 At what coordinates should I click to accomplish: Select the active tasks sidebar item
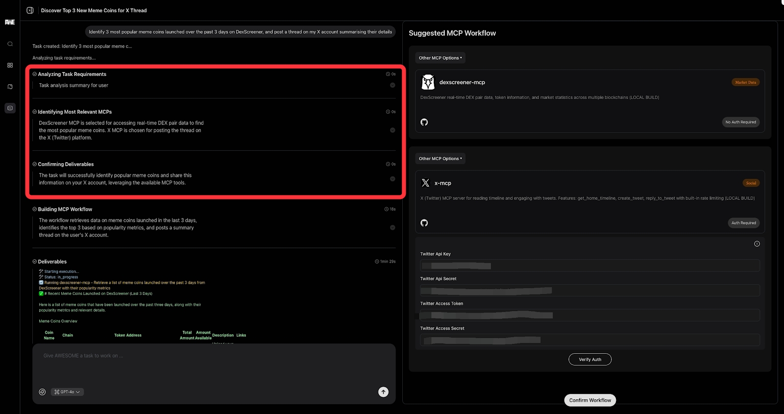tap(10, 108)
